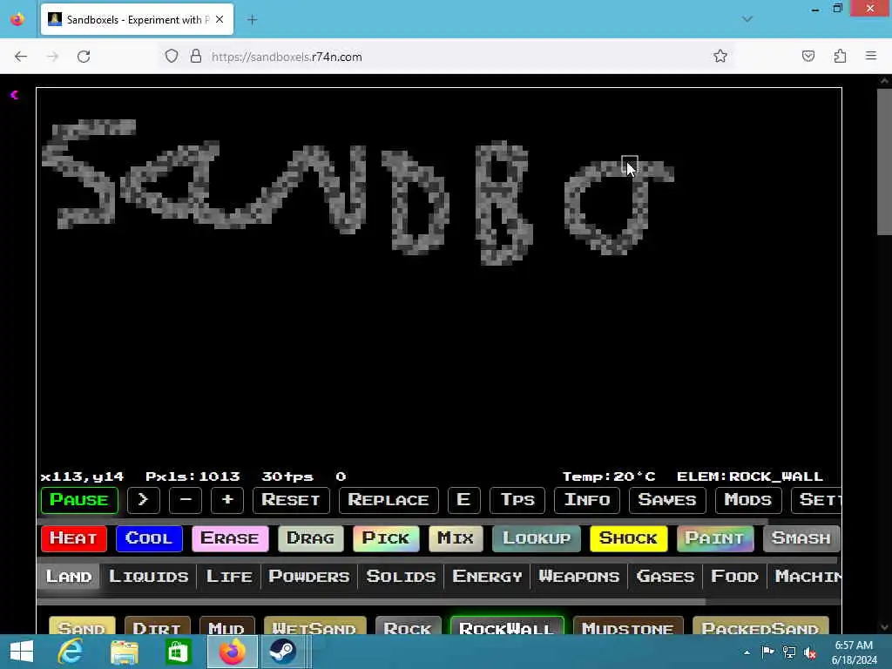
Task: Select the Drag tool
Action: coord(311,538)
